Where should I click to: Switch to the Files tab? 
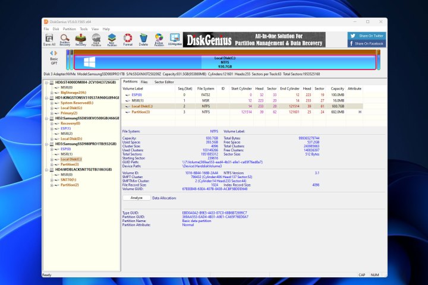pyautogui.click(x=144, y=81)
